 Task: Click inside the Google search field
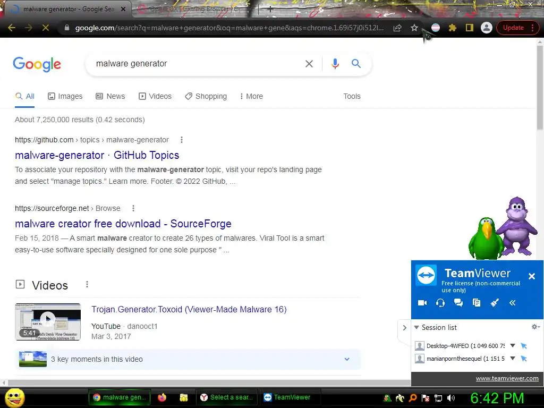[x=194, y=64]
